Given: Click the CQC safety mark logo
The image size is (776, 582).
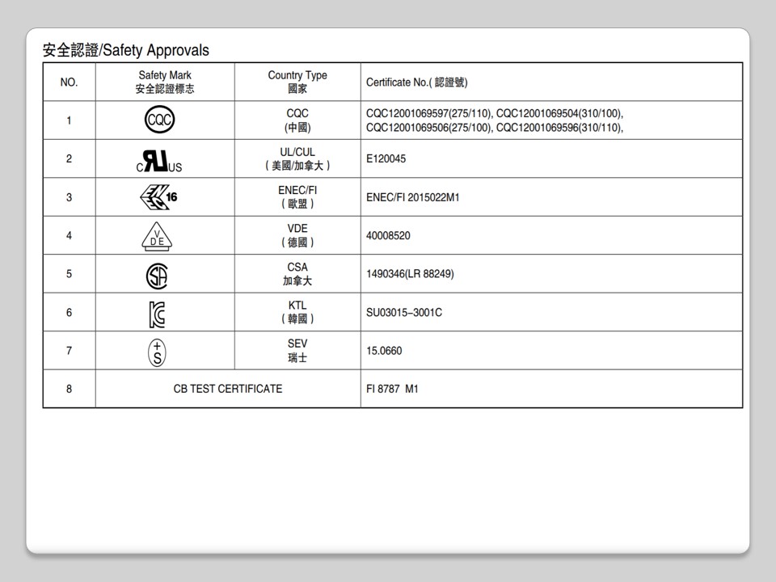Looking at the screenshot, I should (159, 120).
